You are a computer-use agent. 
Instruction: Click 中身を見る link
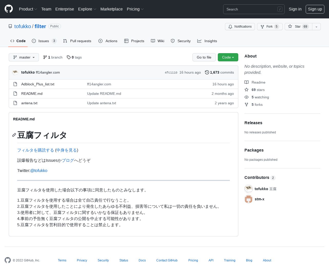[67, 150]
